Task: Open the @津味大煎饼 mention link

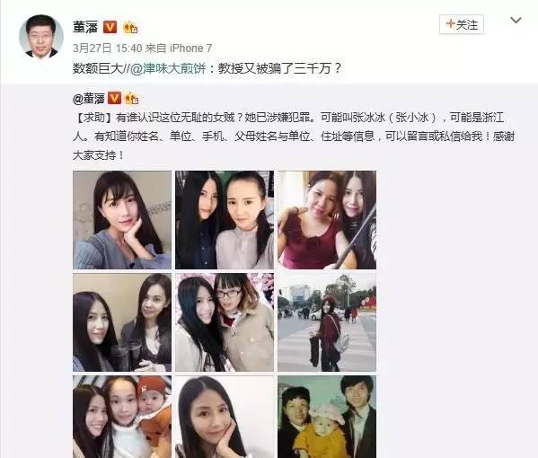Action: (x=168, y=68)
